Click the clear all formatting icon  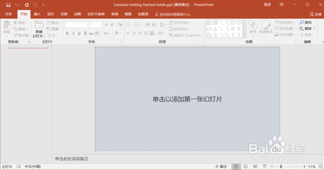120,25
